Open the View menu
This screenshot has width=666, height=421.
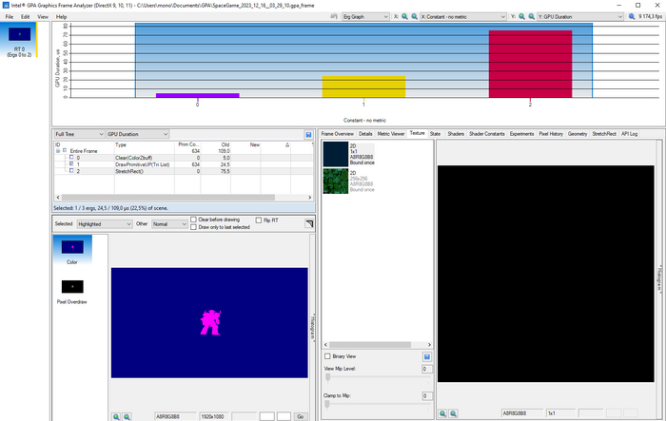(x=43, y=17)
